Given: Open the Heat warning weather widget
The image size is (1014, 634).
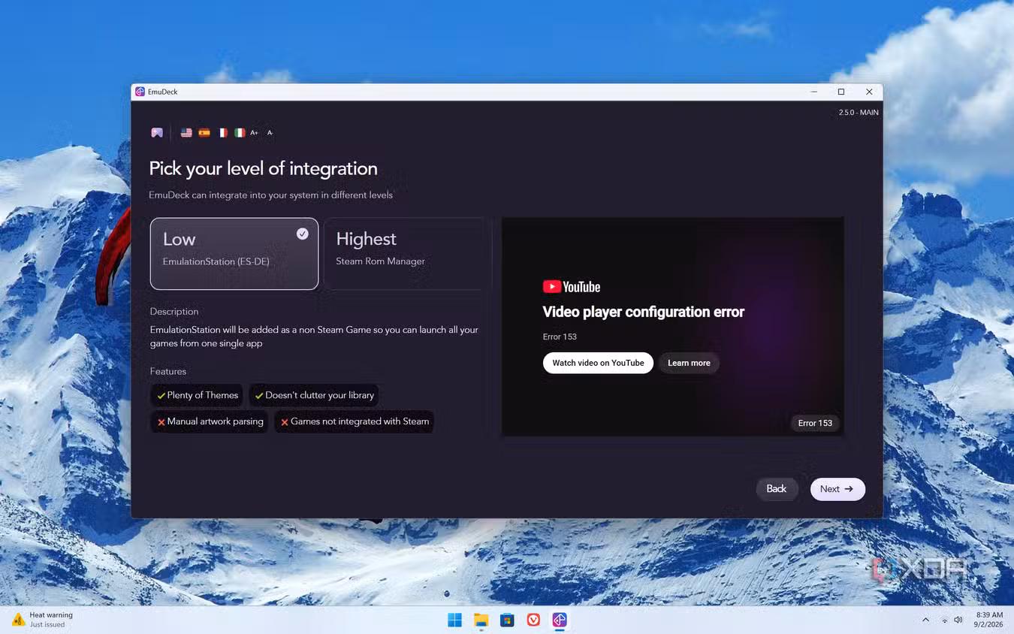Looking at the screenshot, I should click(43, 620).
